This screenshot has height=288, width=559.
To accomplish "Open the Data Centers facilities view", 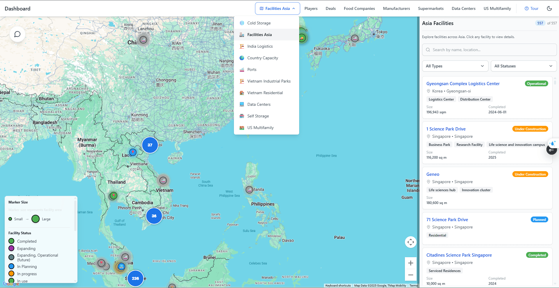I will tap(259, 104).
